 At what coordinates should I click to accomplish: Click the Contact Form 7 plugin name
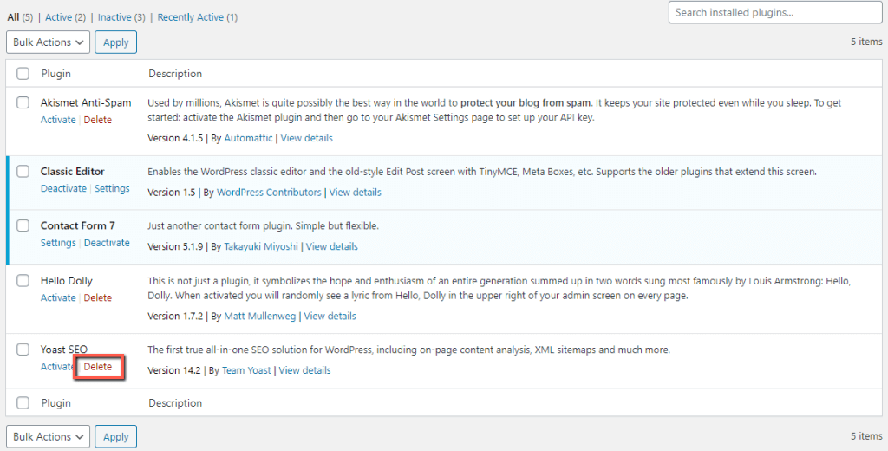(77, 225)
